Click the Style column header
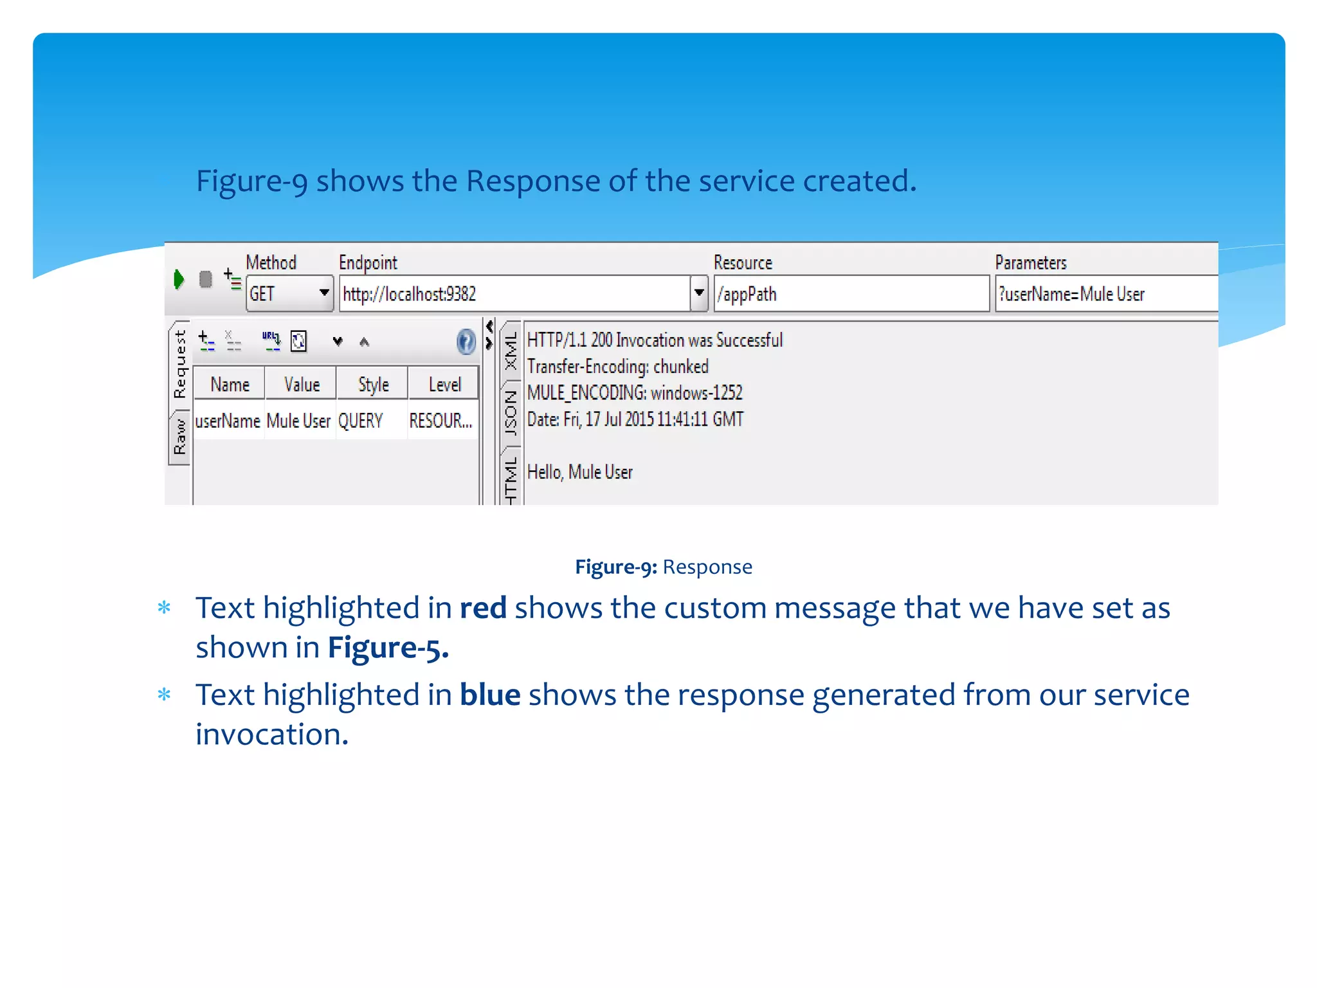1317x988 pixels. [x=373, y=385]
